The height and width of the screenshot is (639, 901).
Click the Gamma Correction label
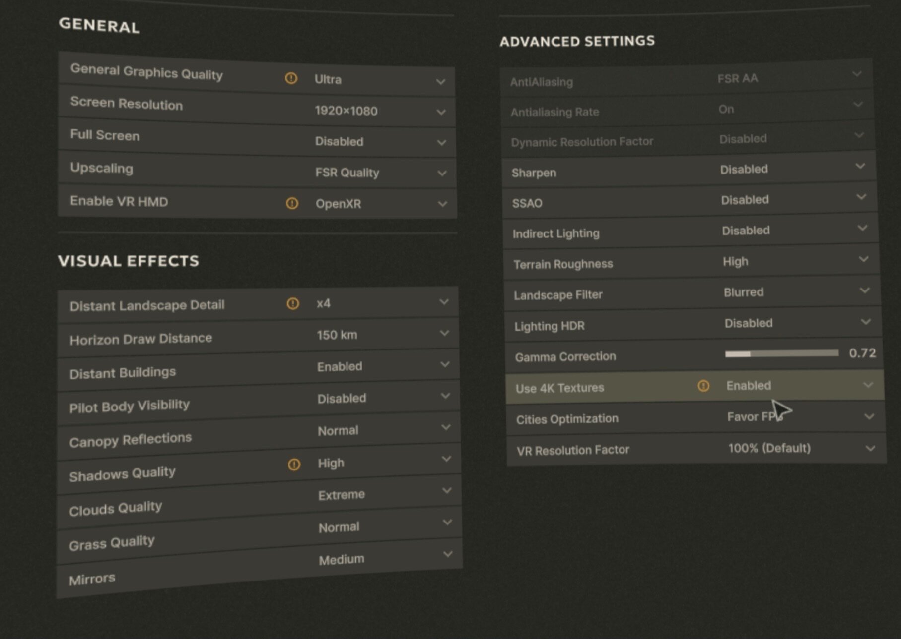point(565,357)
